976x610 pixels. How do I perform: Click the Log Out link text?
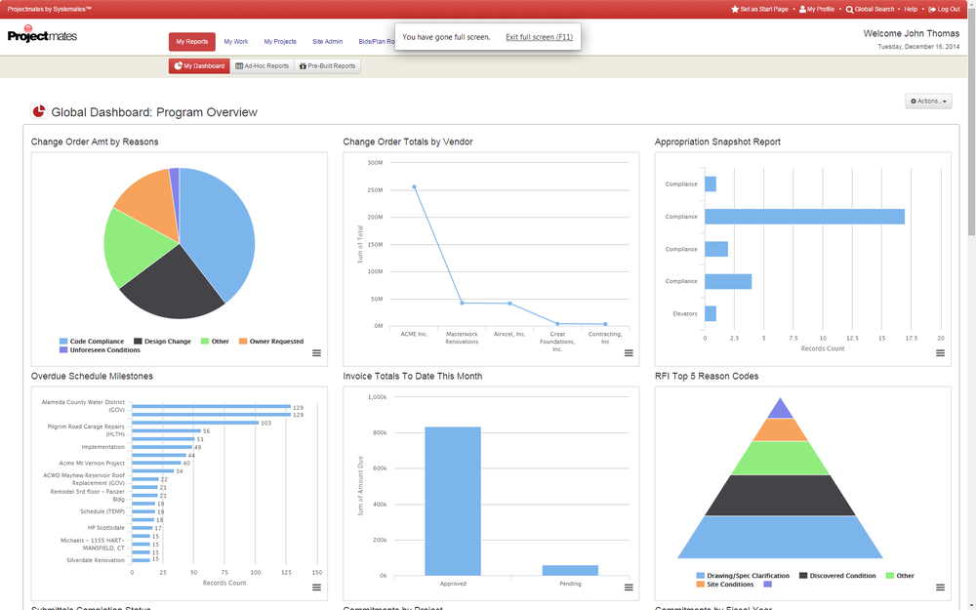coord(949,10)
